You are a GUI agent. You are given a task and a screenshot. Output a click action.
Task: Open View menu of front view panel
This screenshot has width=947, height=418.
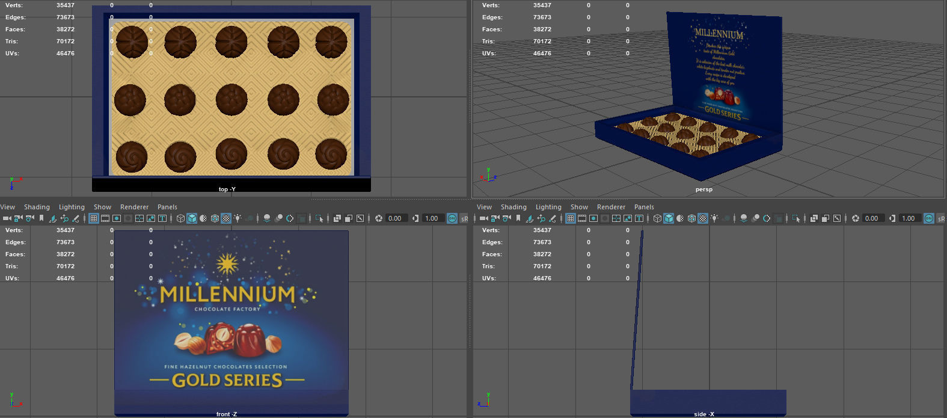7,207
